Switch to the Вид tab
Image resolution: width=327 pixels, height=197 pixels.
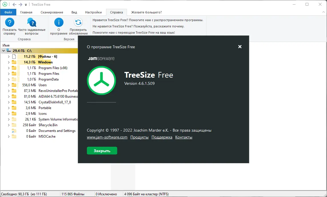click(74, 12)
